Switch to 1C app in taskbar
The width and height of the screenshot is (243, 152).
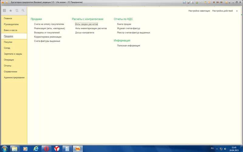click(x=78, y=149)
